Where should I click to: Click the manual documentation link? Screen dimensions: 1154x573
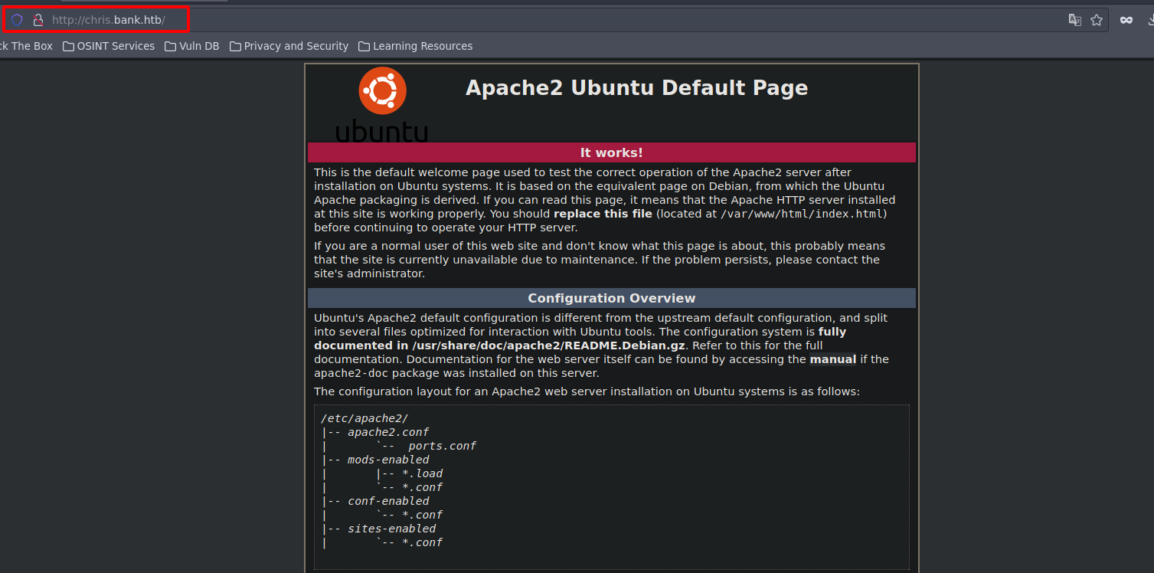pos(832,359)
